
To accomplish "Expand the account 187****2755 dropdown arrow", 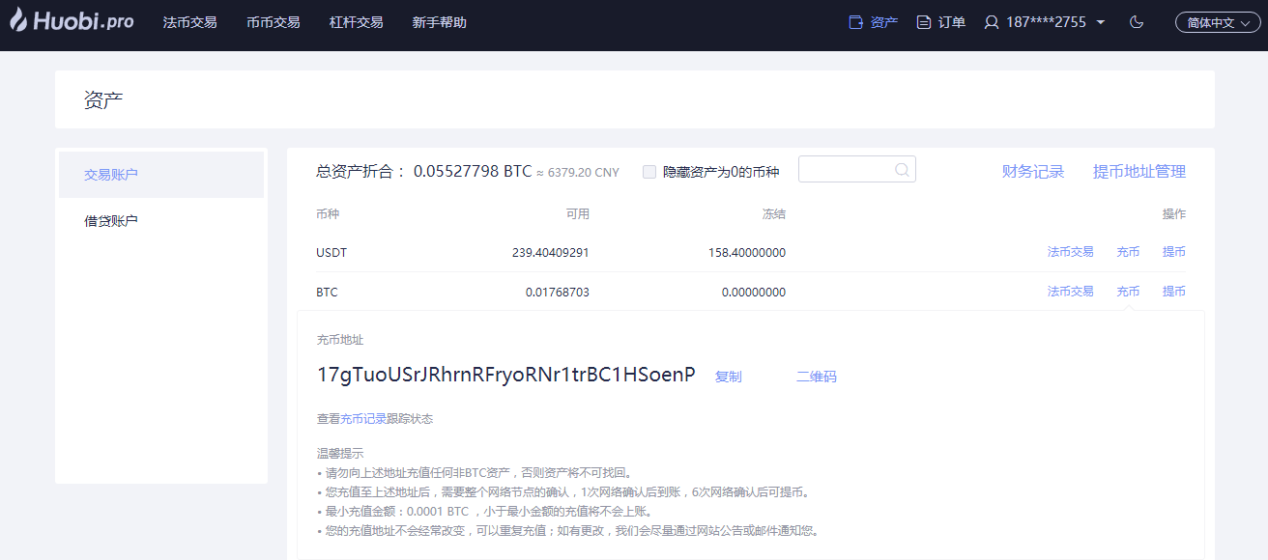I will 1101,22.
